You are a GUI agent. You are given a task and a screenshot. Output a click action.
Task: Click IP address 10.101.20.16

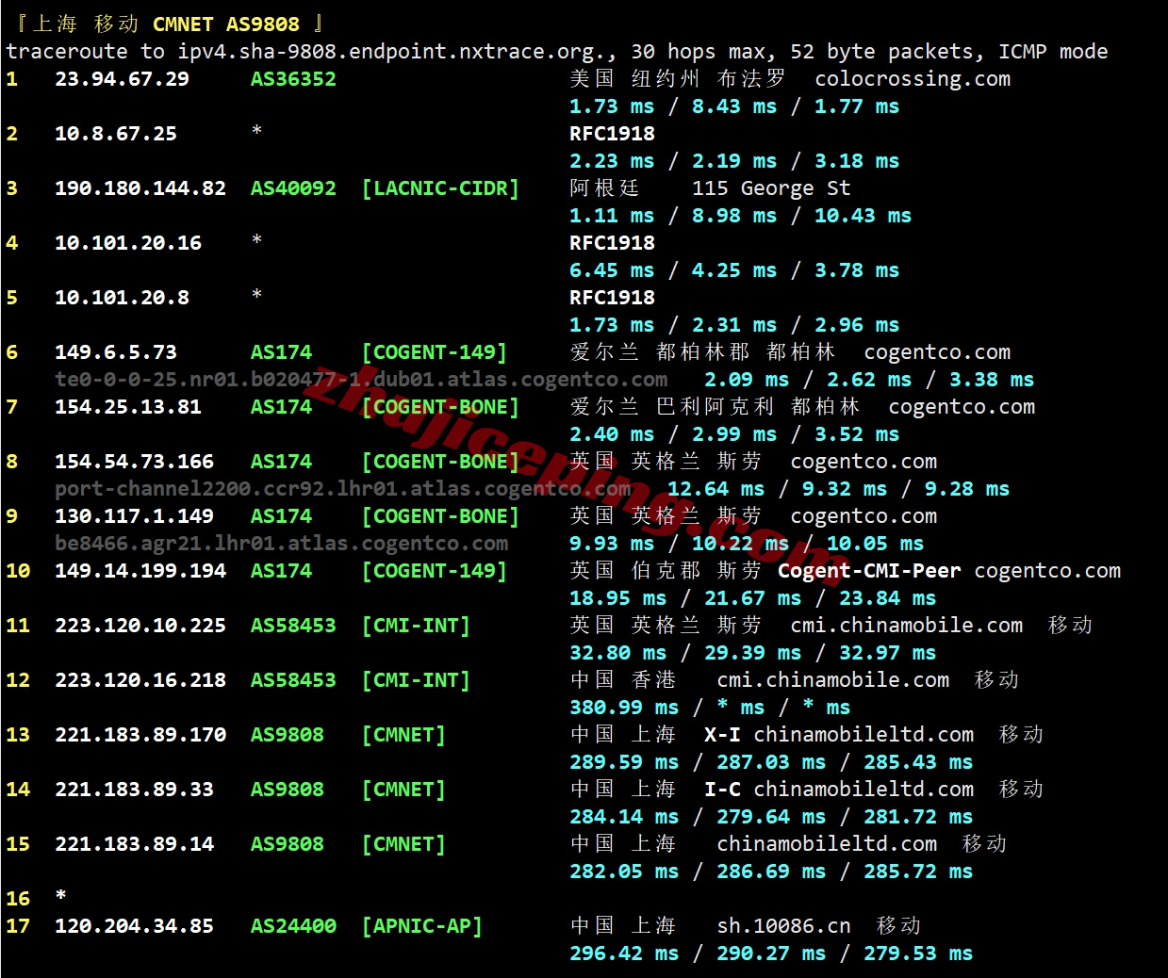click(x=128, y=243)
